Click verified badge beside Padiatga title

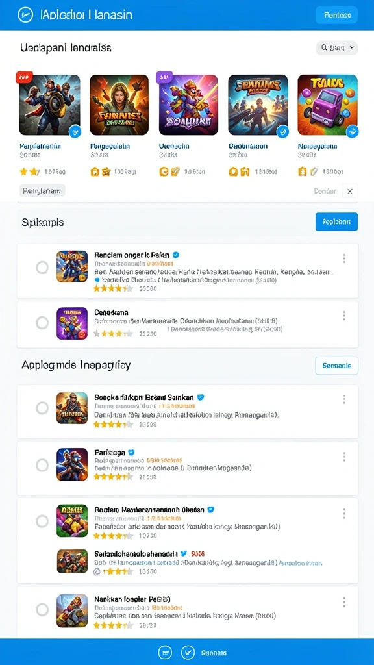pyautogui.click(x=131, y=452)
